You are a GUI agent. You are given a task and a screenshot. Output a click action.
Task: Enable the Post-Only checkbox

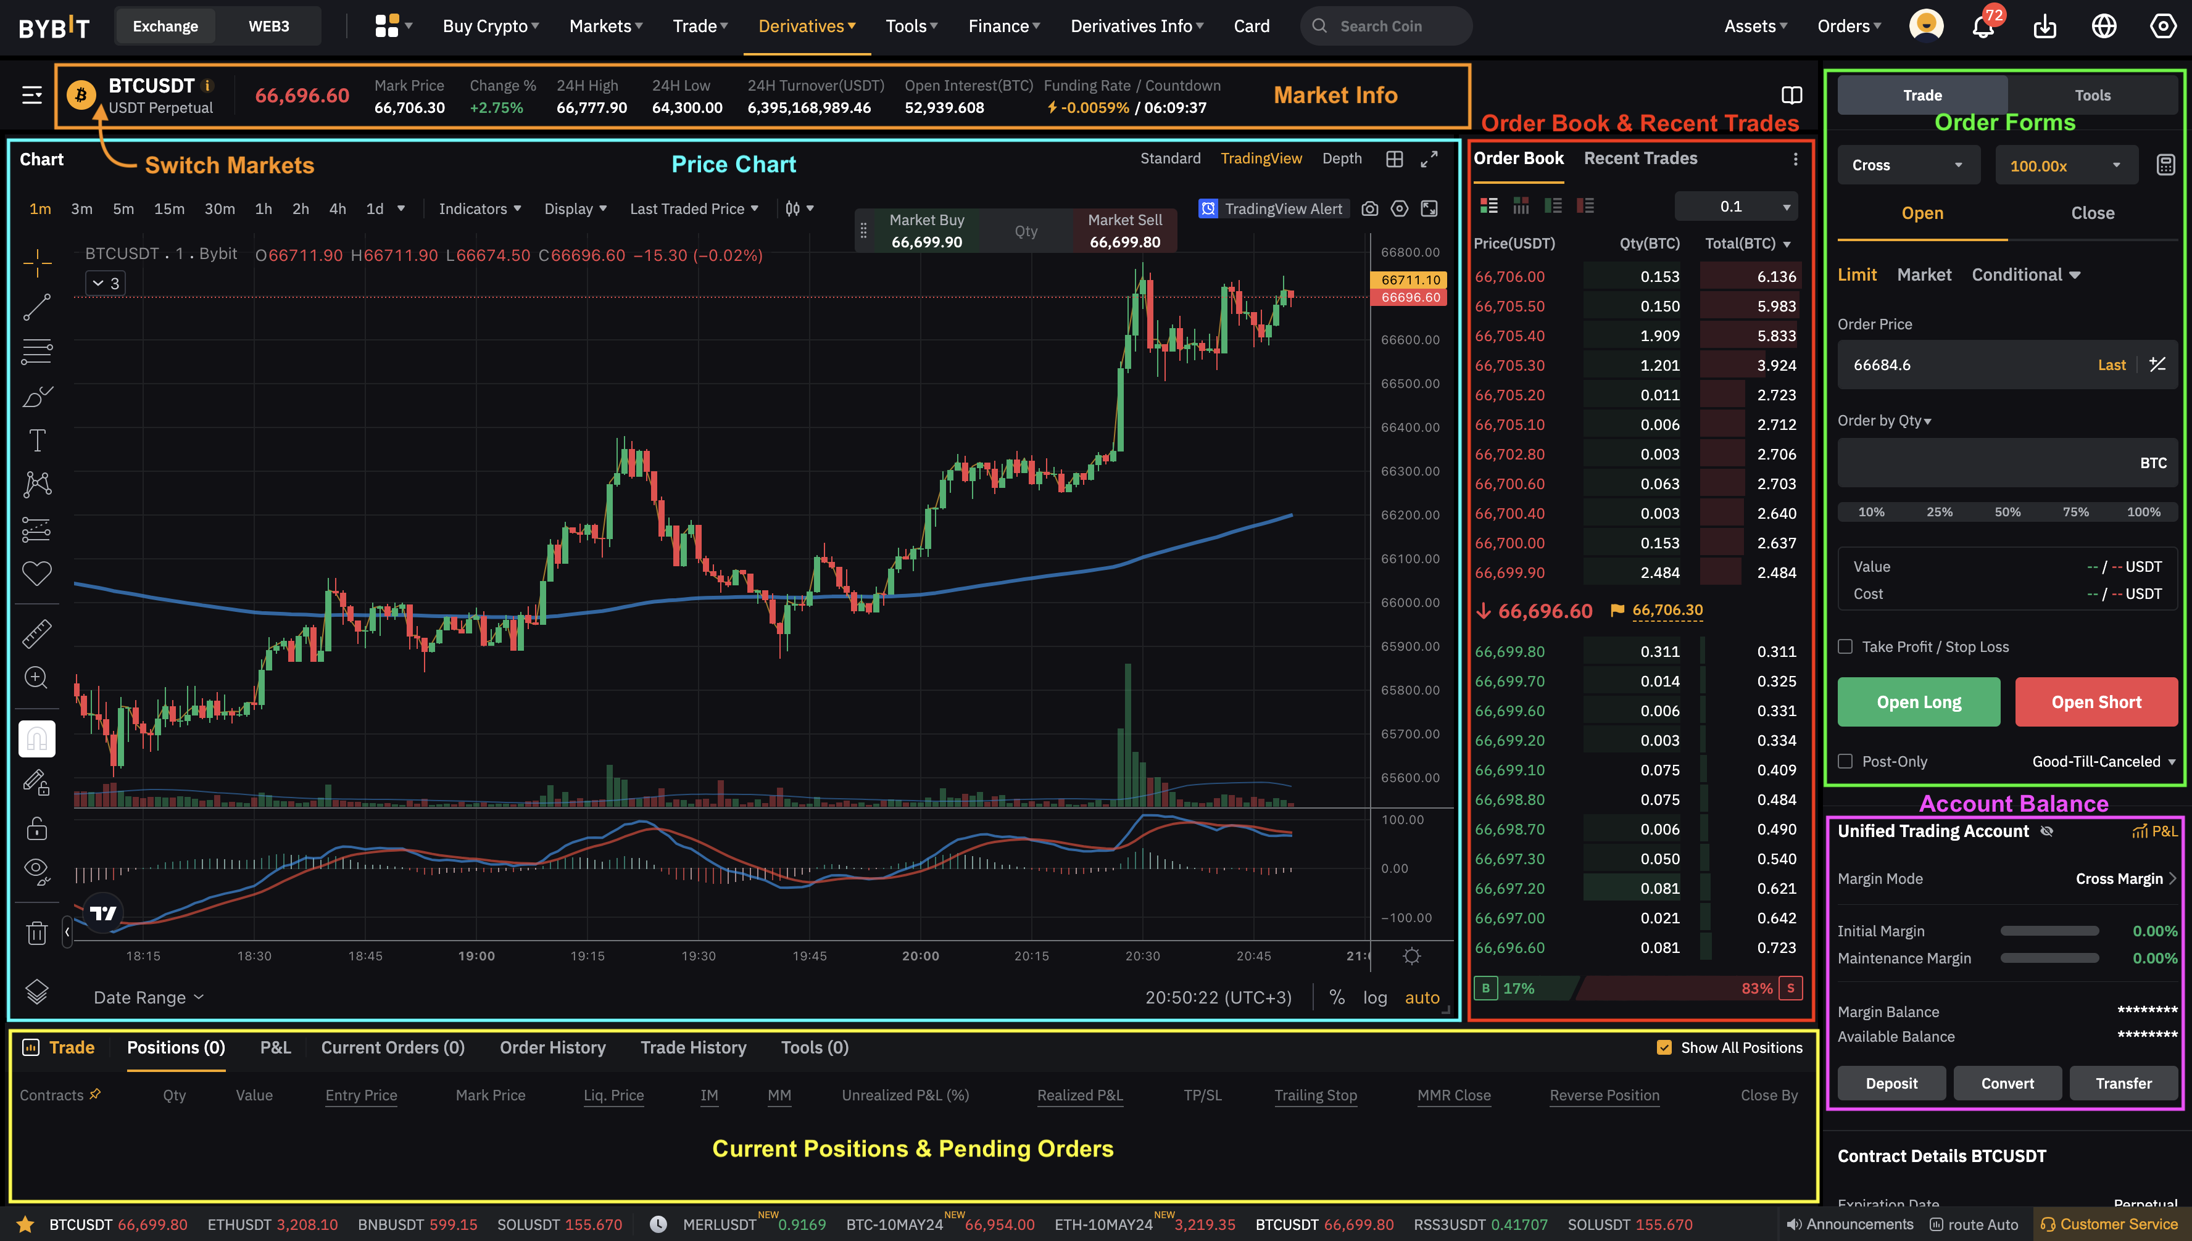point(1846,761)
